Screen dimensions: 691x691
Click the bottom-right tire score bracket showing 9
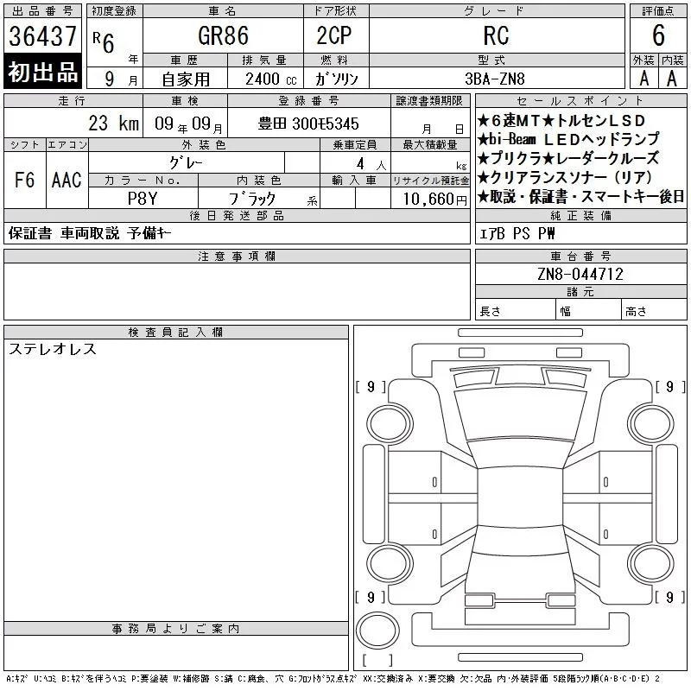(x=669, y=598)
